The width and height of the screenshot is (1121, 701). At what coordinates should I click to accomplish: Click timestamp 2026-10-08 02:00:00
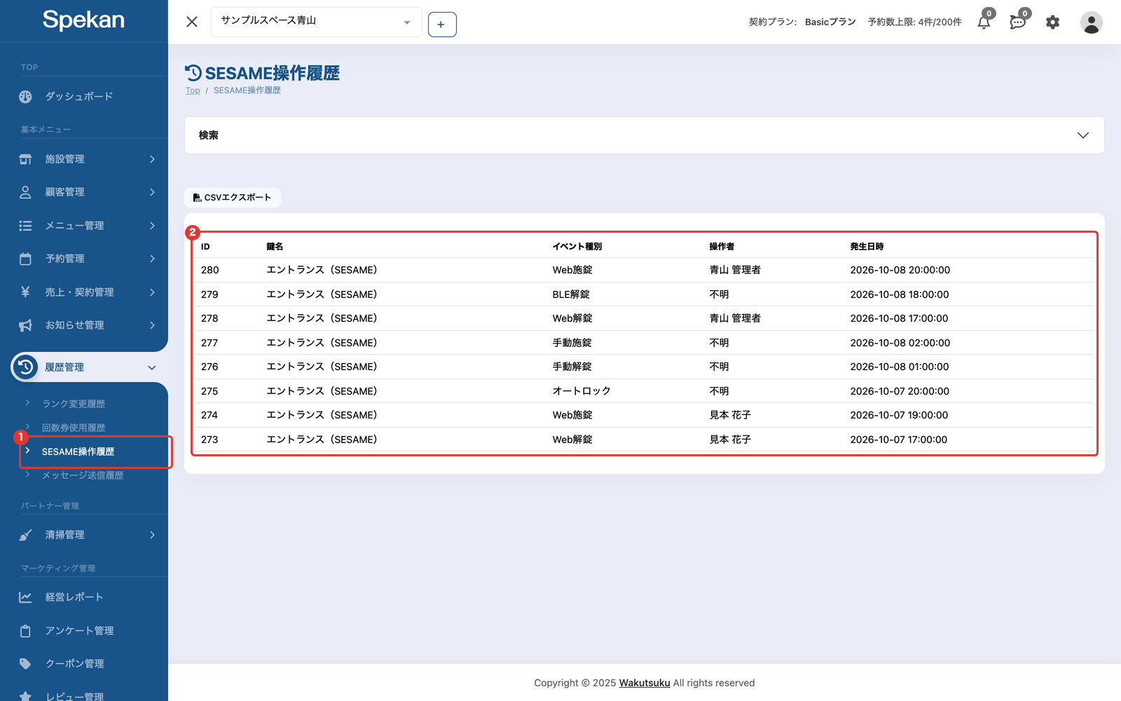tap(900, 343)
